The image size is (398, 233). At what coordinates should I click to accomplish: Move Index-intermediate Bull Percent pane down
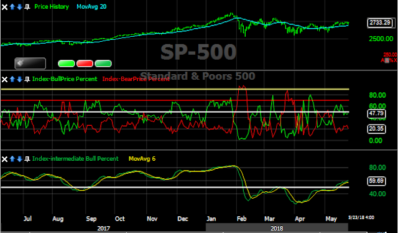pyautogui.click(x=19, y=159)
